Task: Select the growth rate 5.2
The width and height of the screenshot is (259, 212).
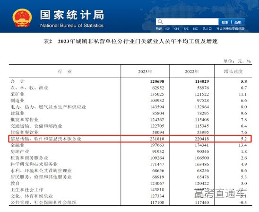Action: click(x=243, y=139)
